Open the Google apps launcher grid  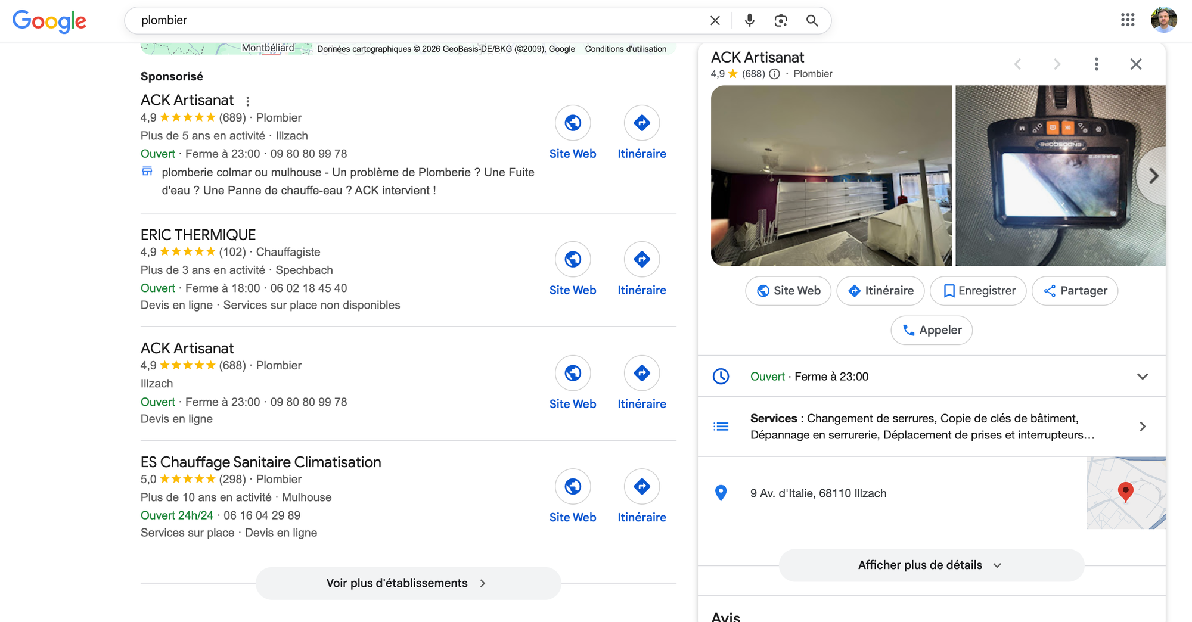[1127, 20]
